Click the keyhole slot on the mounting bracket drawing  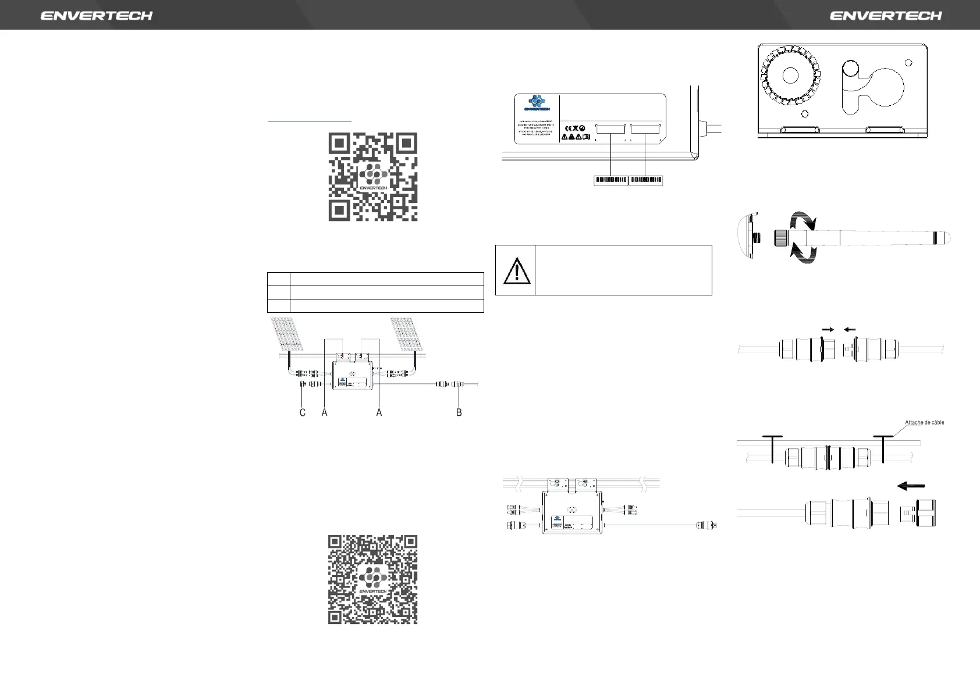pyautogui.click(x=873, y=88)
